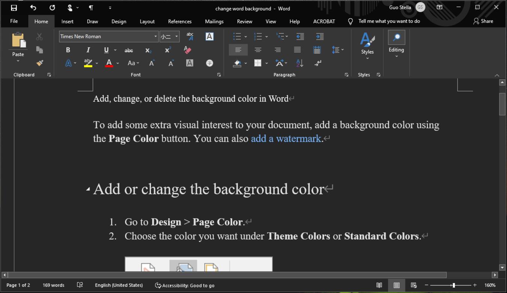Save the document with the floppy icon

[x=14, y=8]
